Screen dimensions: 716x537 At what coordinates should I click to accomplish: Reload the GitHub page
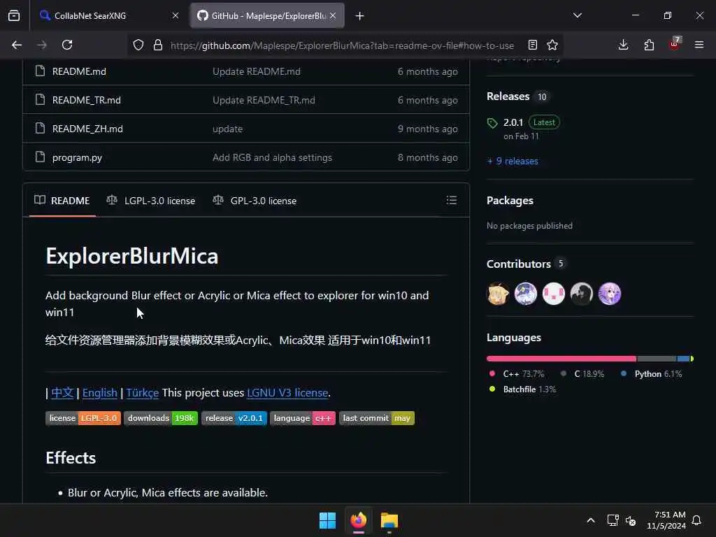pyautogui.click(x=67, y=45)
